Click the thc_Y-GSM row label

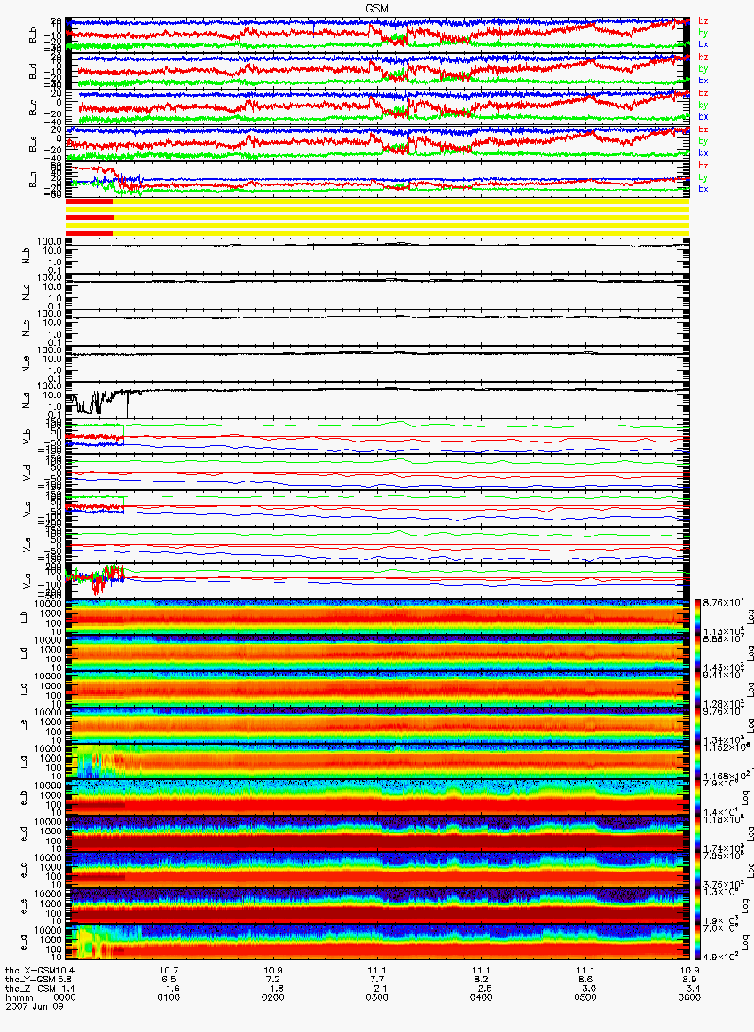click(32, 980)
